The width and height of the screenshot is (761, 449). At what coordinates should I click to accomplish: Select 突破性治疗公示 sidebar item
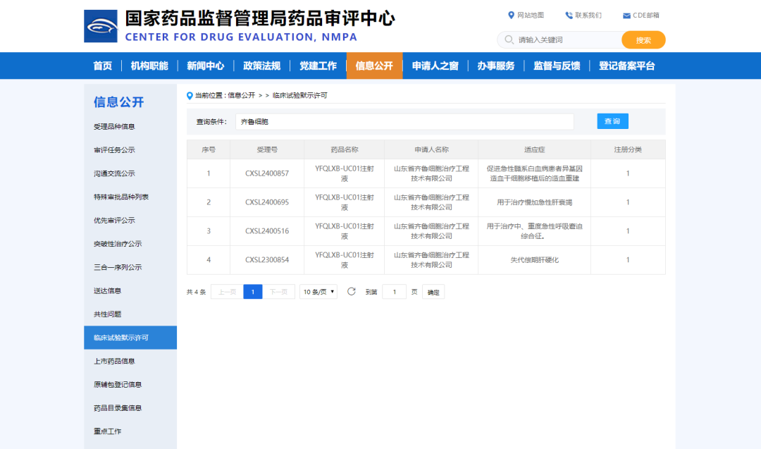tap(118, 244)
